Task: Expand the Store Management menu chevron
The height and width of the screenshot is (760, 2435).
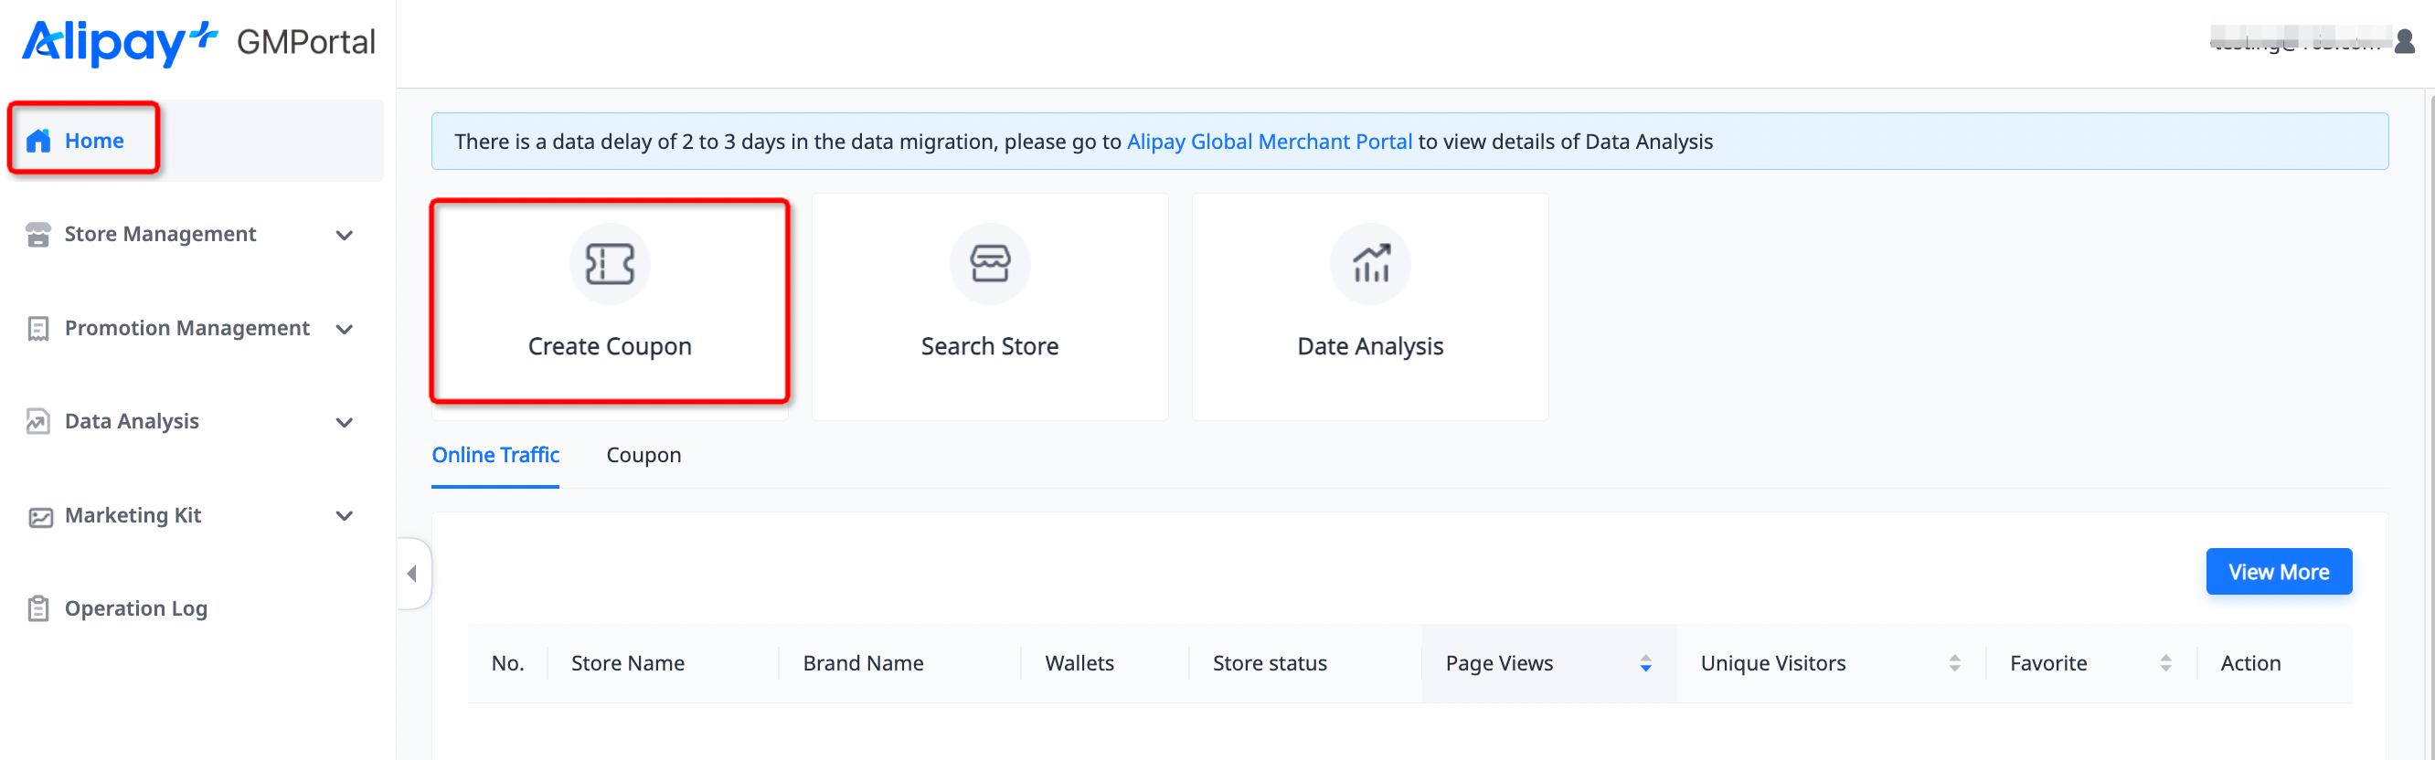Action: (x=344, y=235)
